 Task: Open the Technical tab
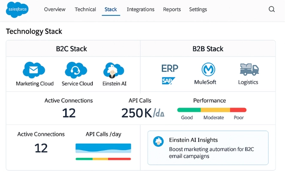pyautogui.click(x=85, y=9)
